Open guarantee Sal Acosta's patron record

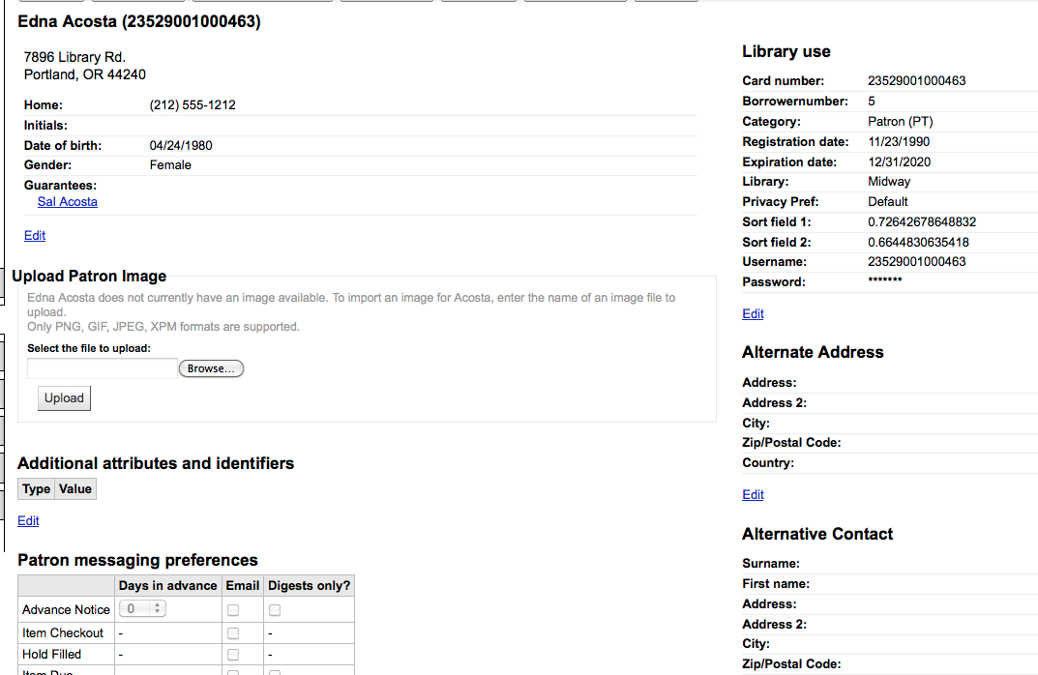coord(68,202)
